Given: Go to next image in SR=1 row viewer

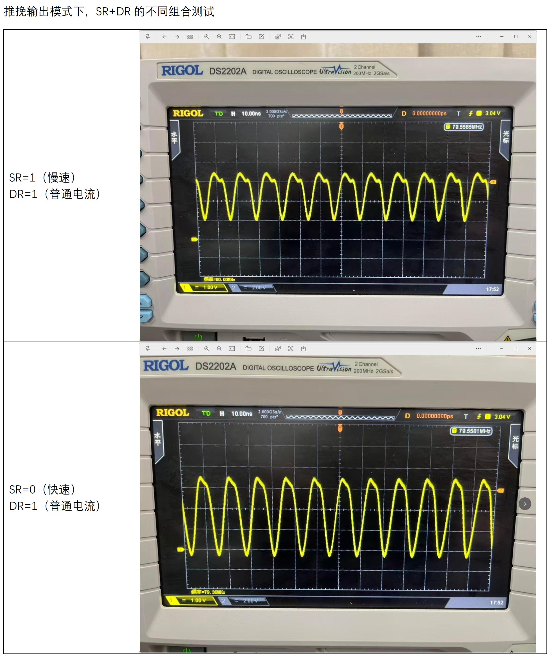Looking at the screenshot, I should pyautogui.click(x=177, y=37).
